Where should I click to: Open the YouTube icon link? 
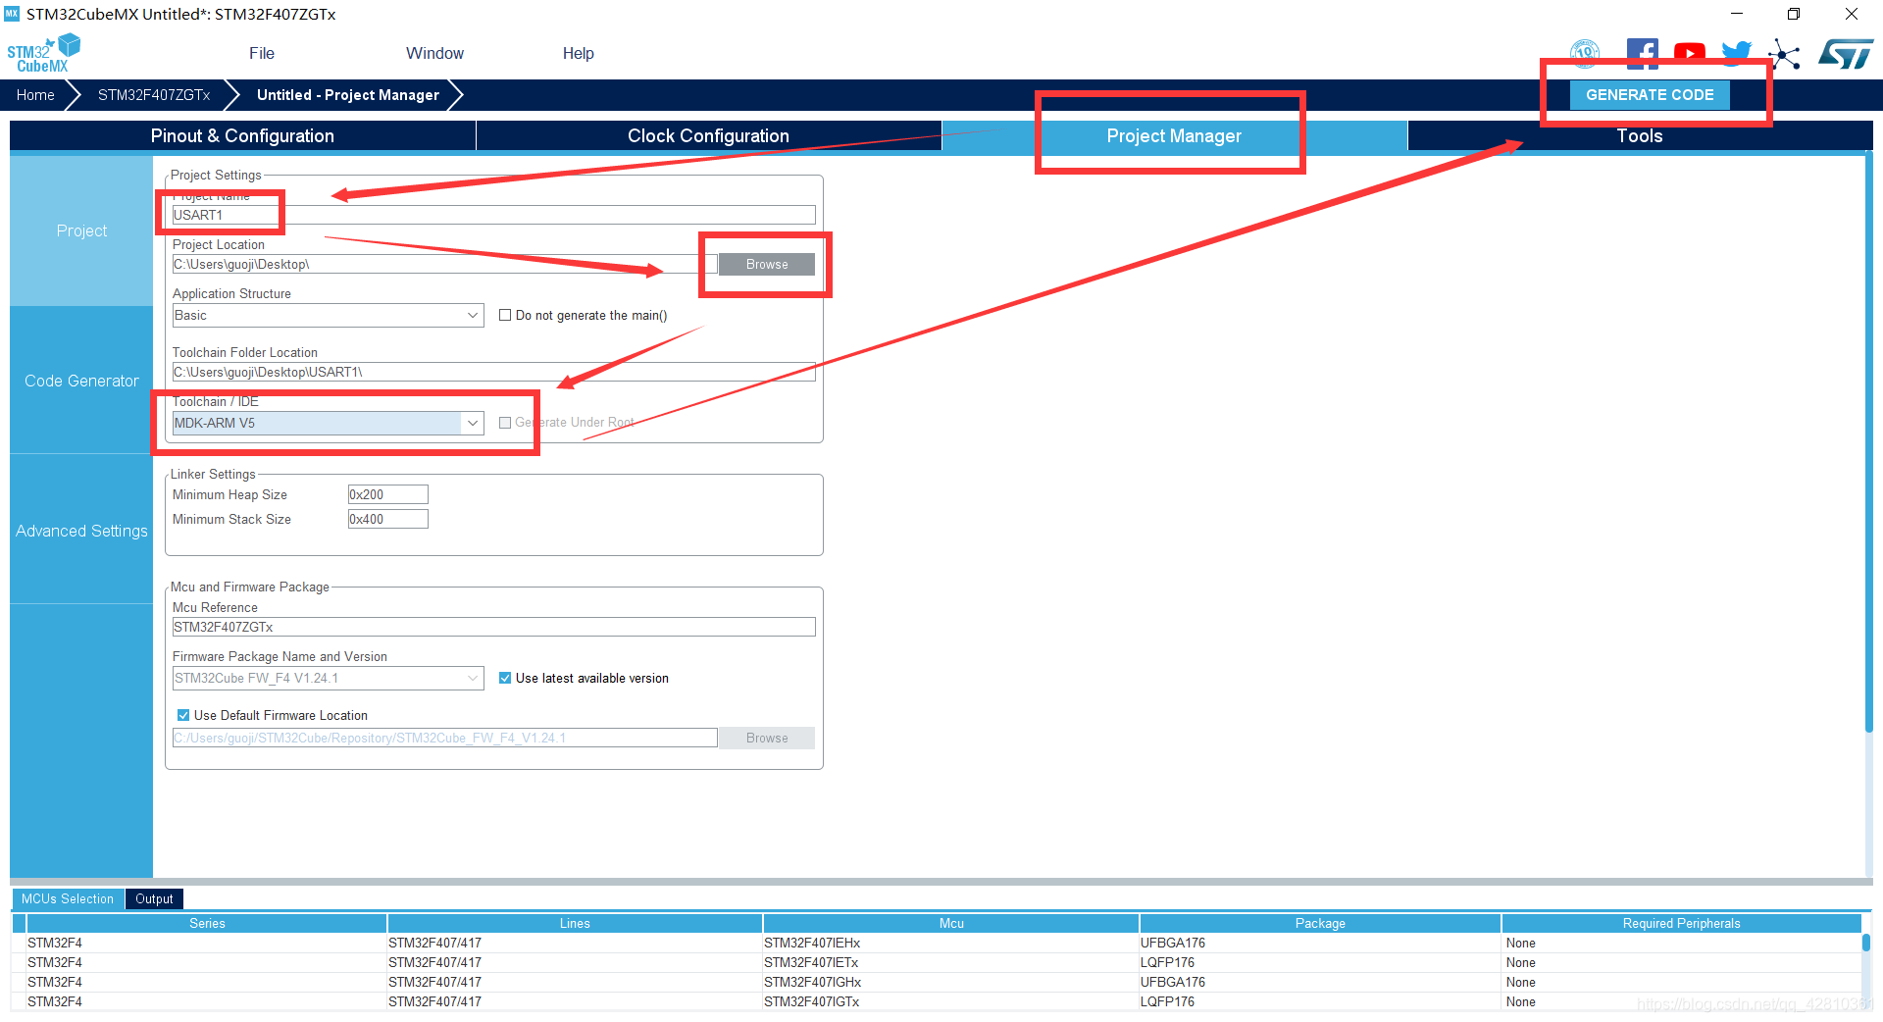1689,53
